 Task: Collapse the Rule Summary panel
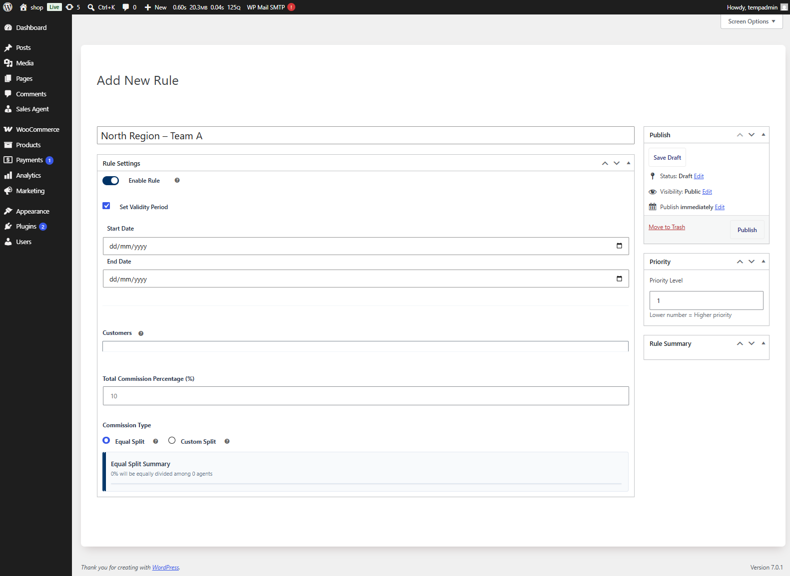coord(764,343)
